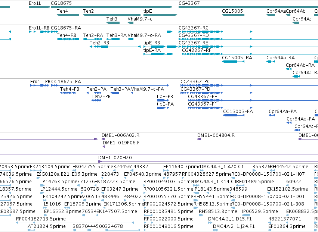Screen dimensions: 318x232
Task: Click the Cpr64Aa-PA protein label
Action: coord(283,112)
